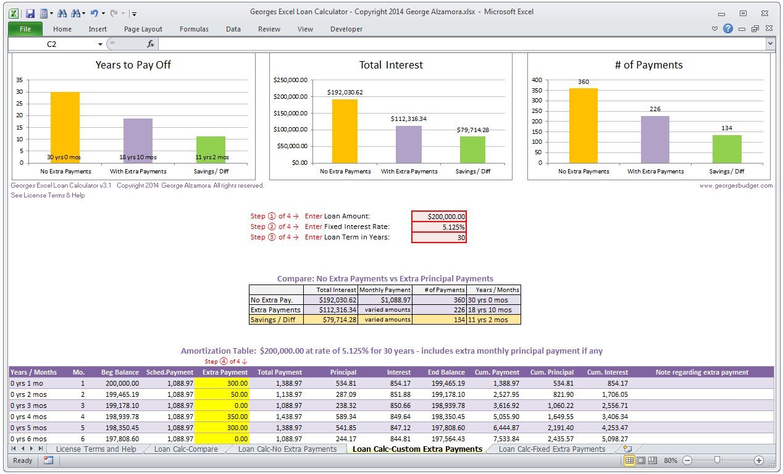Open Customize Quick Access Toolbar dropdown

tap(135, 14)
